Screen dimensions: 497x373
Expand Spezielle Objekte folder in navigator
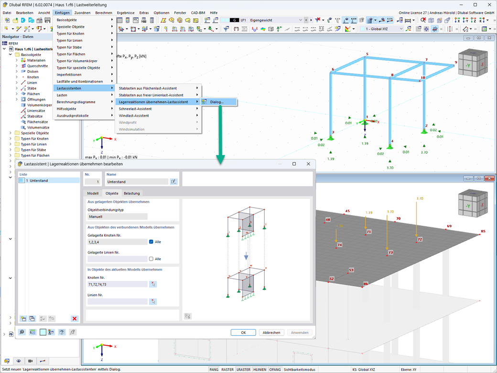tap(11, 133)
